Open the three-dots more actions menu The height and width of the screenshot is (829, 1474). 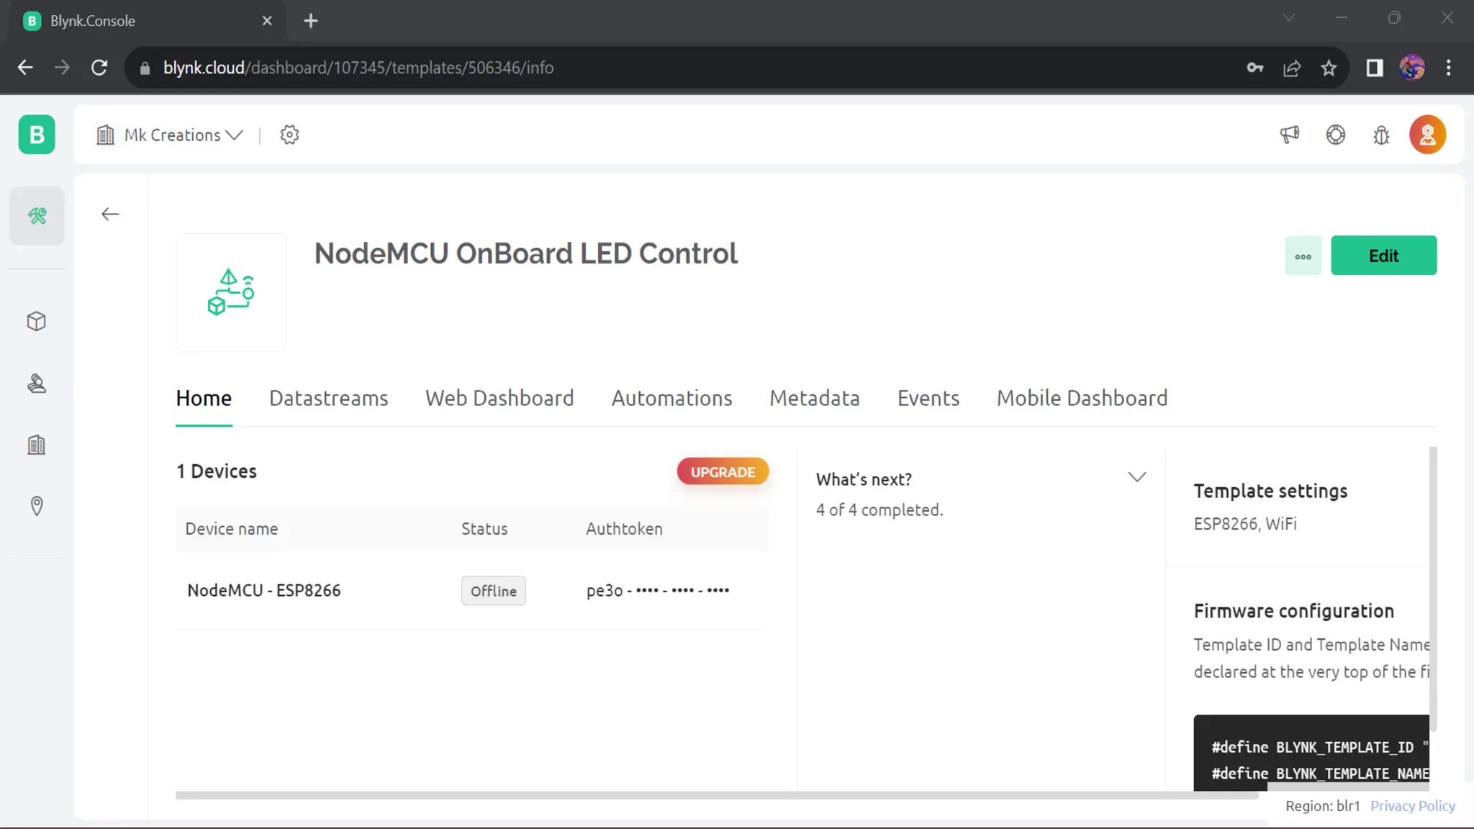[x=1303, y=255]
